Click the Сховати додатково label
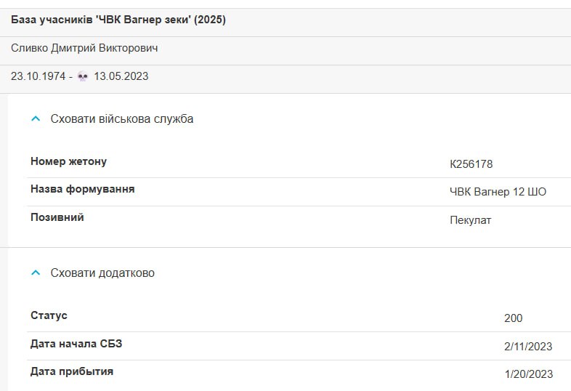This screenshot has width=571, height=391. pyautogui.click(x=102, y=273)
